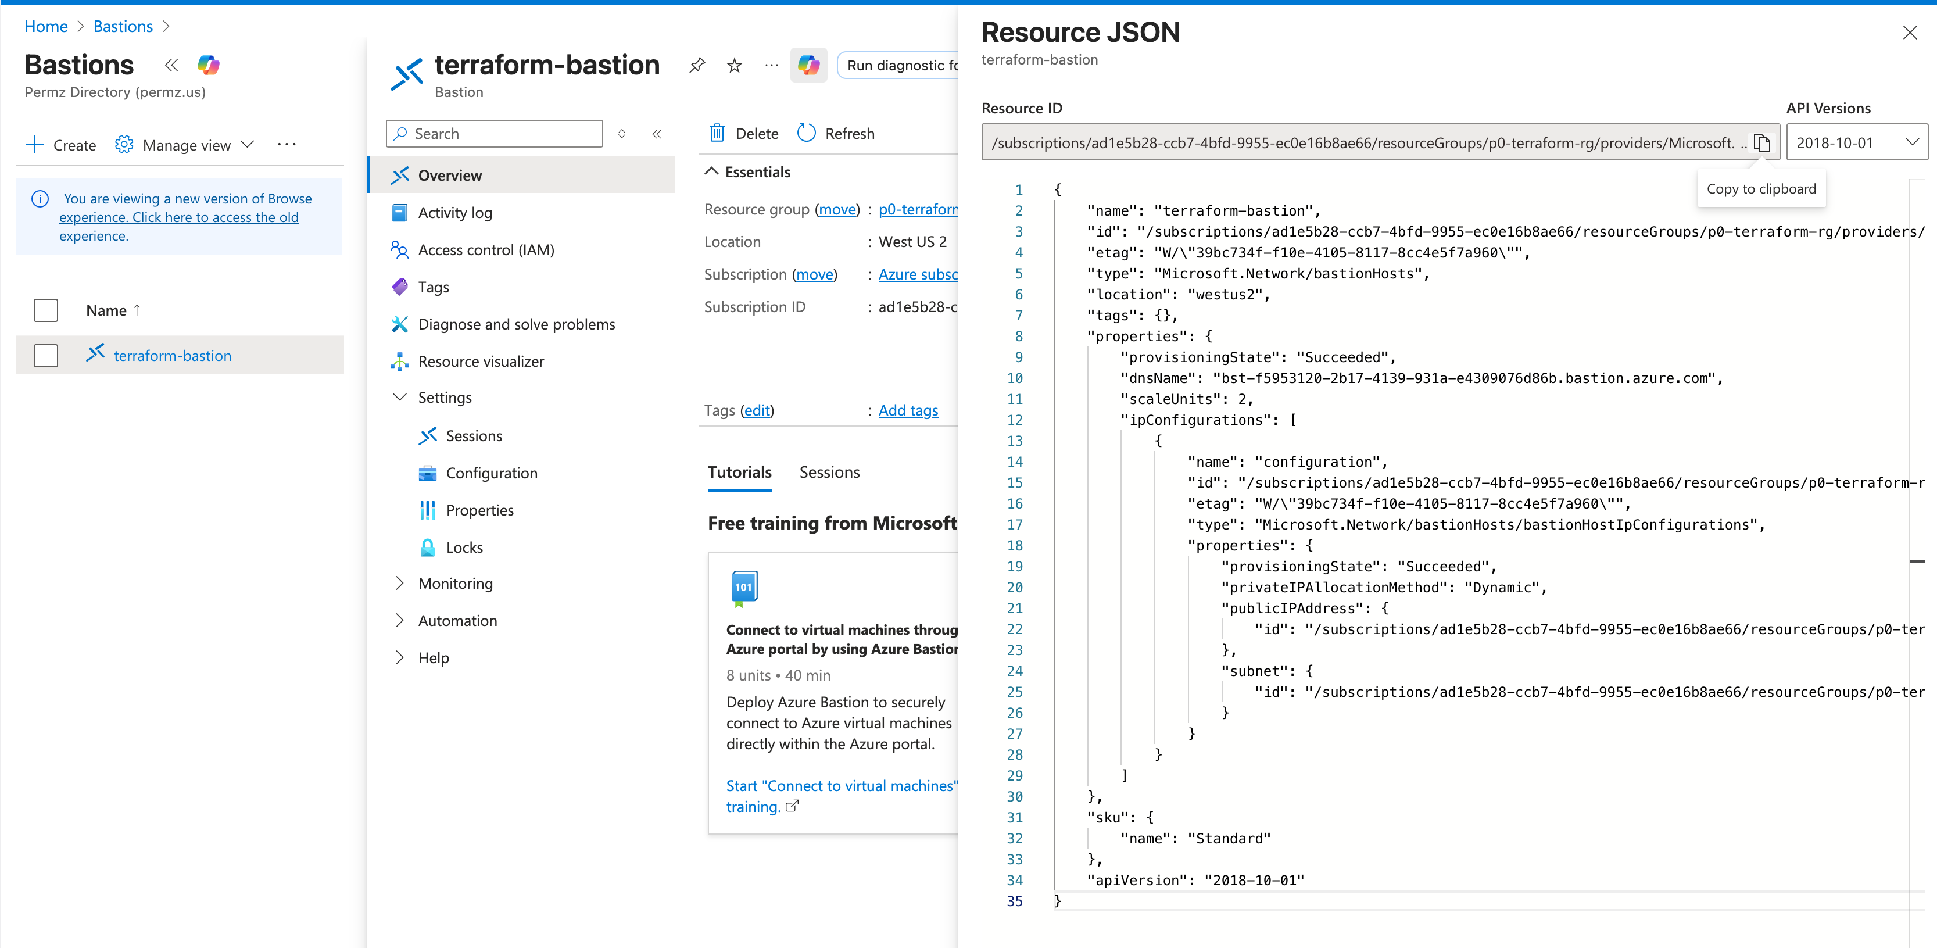1937x948 pixels.
Task: Click the Delete trash icon
Action: coord(717,134)
